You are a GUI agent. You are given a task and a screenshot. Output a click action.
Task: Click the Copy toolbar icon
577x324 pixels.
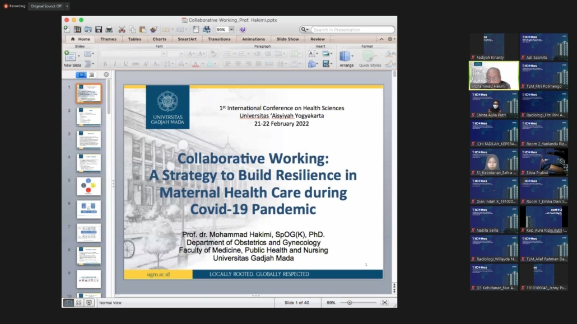coord(132,30)
